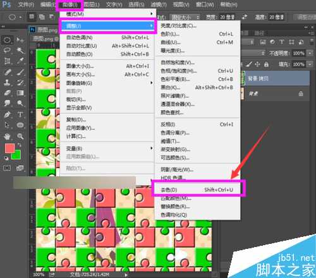
Task: Select the Pen tool
Action: (7, 114)
